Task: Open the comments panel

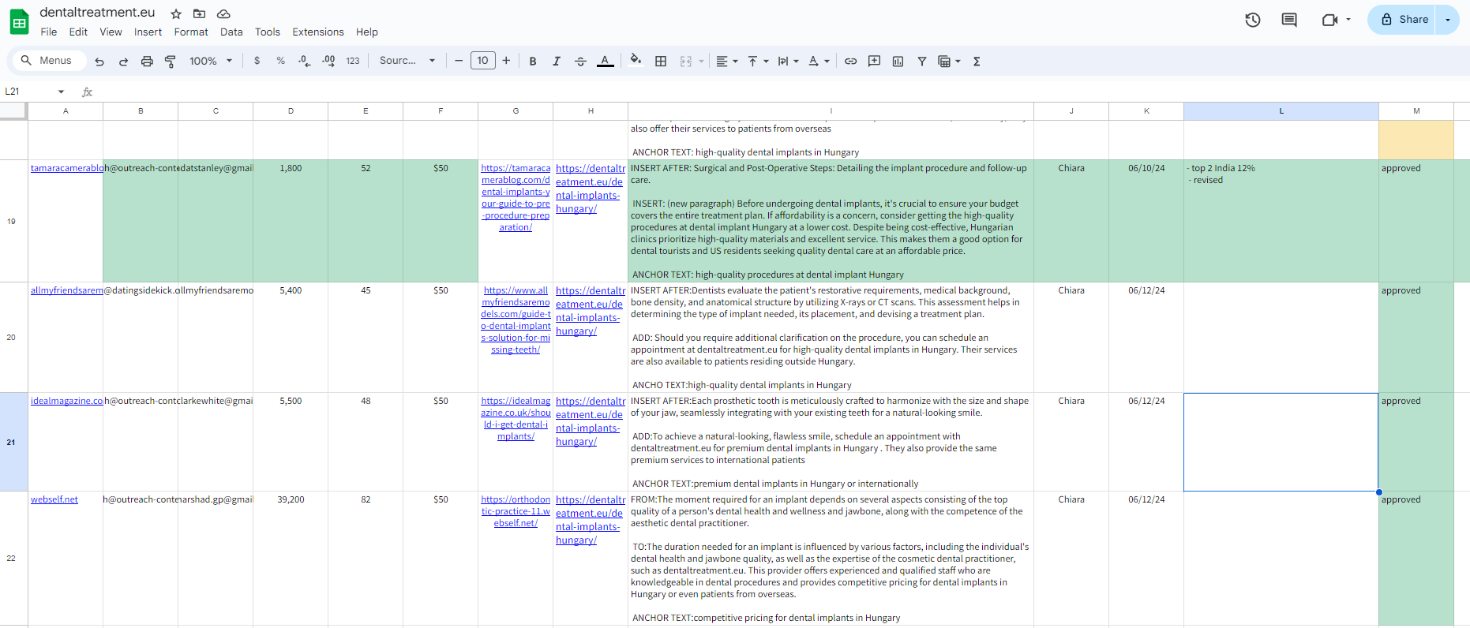Action: [1289, 20]
